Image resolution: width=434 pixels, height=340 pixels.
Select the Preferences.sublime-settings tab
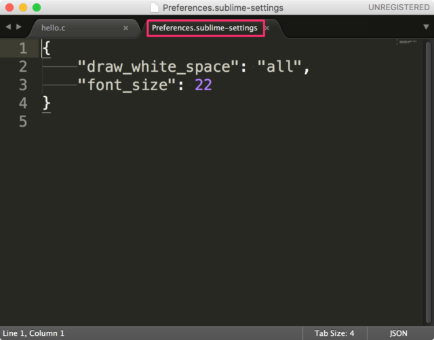tap(205, 28)
